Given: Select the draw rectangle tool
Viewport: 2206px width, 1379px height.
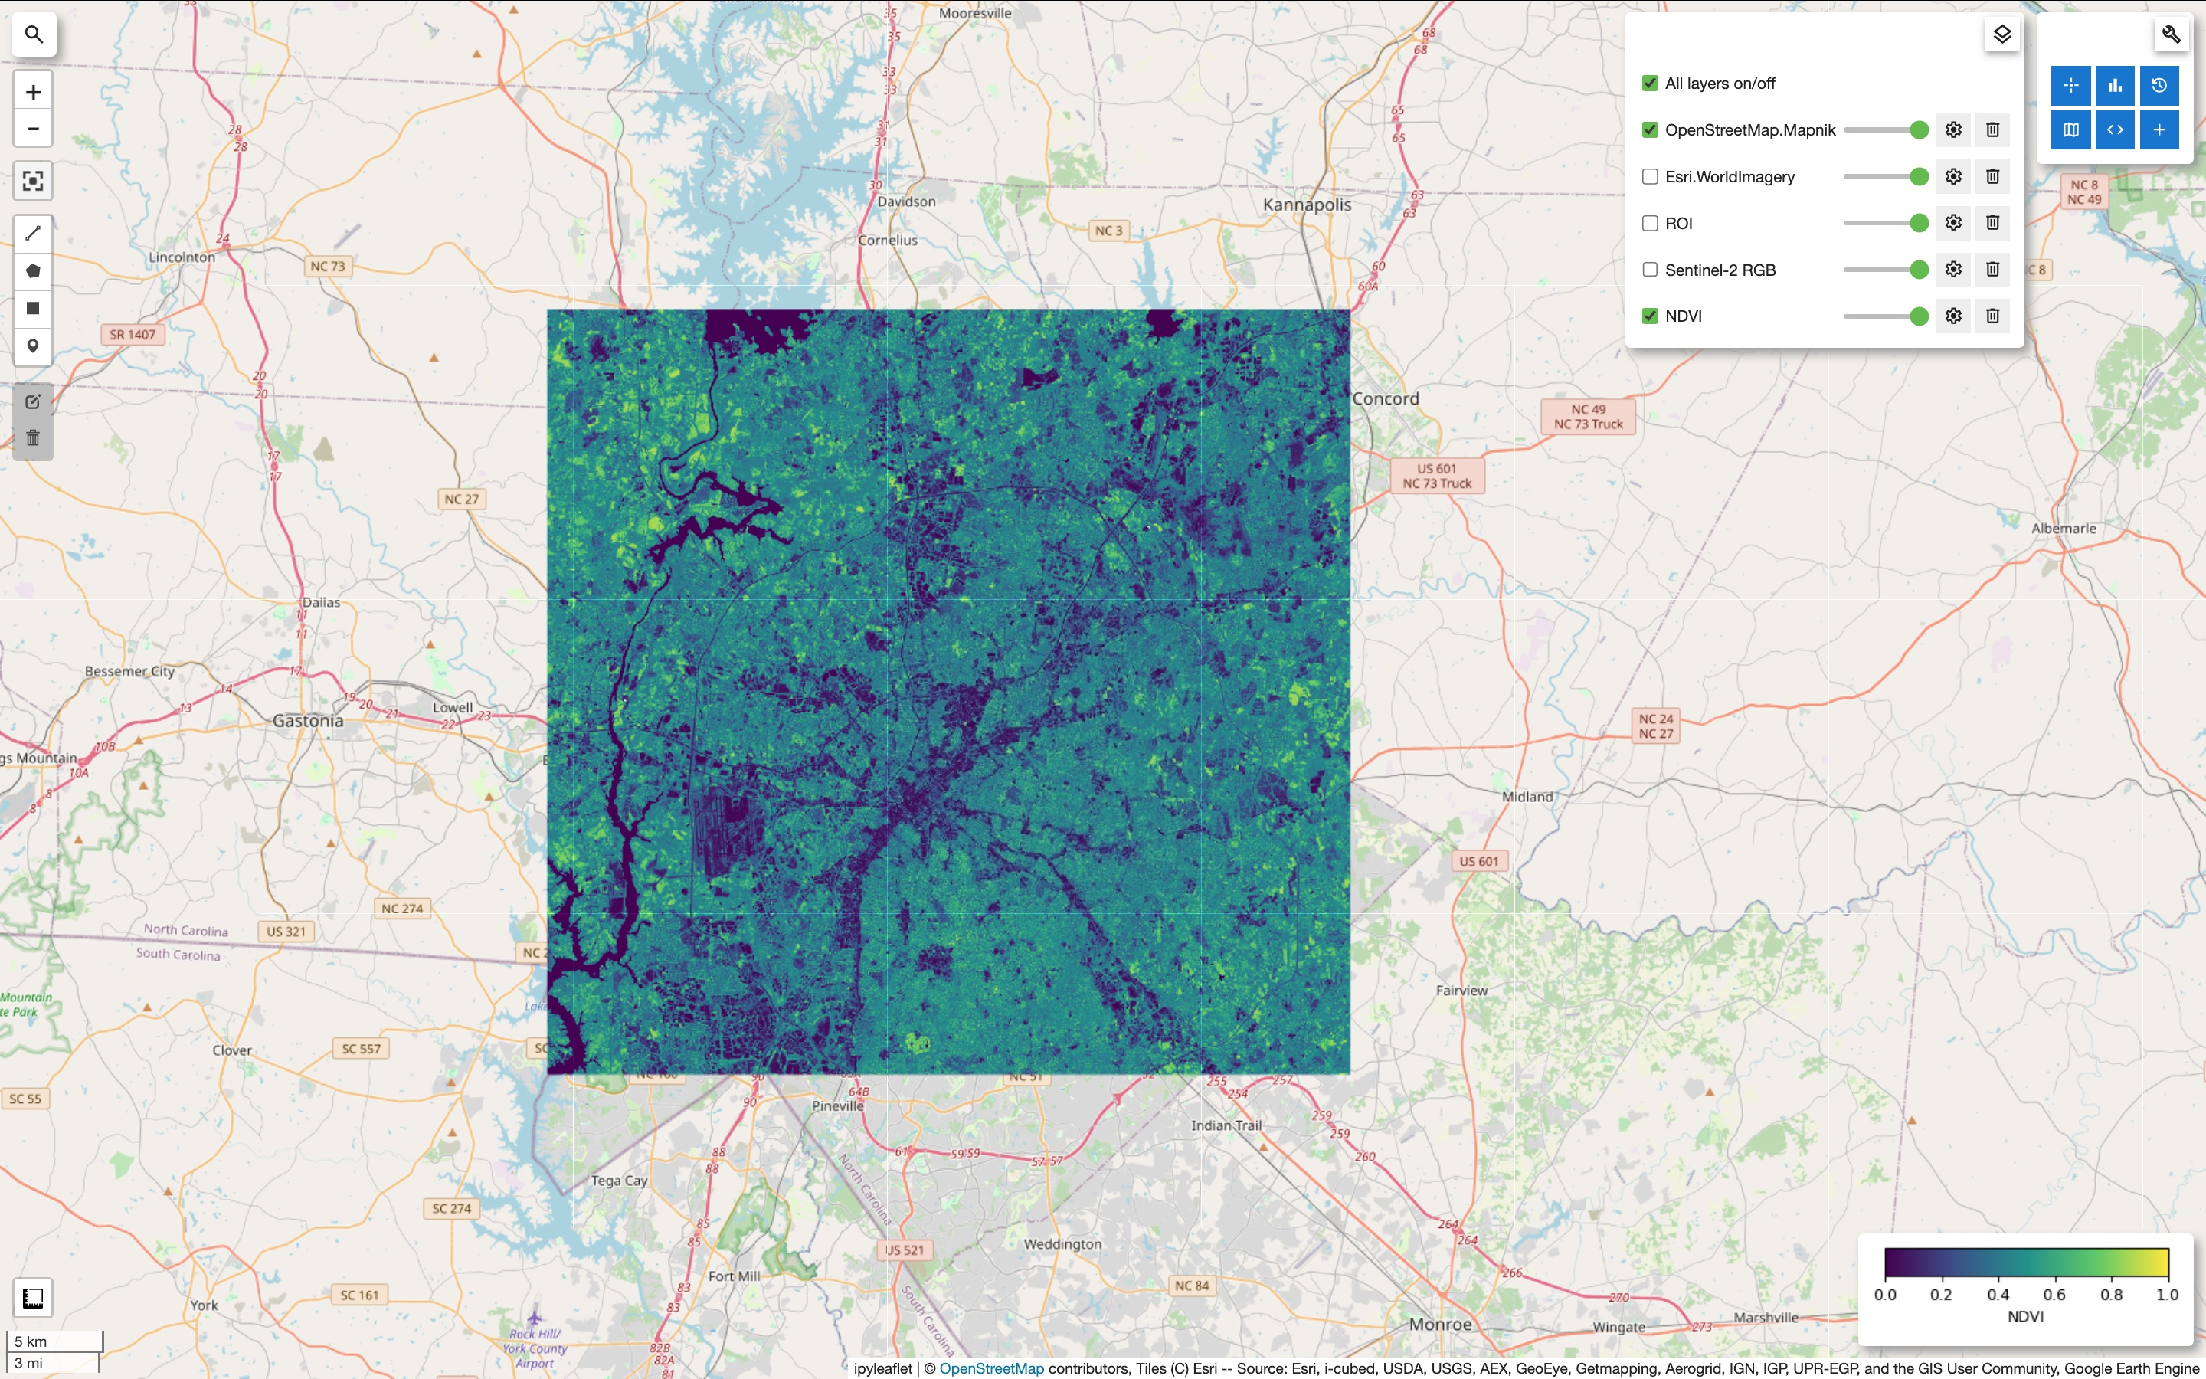Looking at the screenshot, I should coord(33,308).
